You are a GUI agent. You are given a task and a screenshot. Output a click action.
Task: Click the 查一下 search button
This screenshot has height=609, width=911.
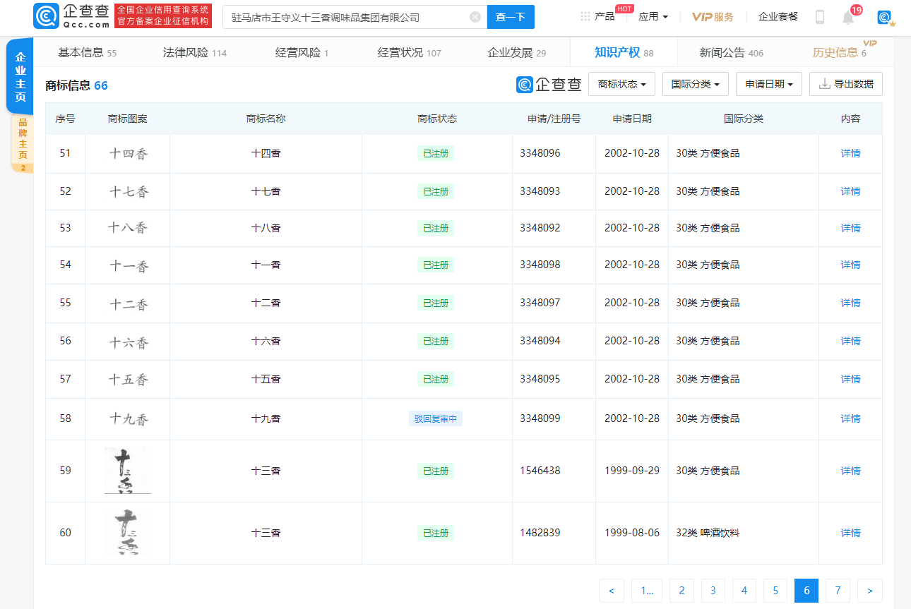(x=511, y=17)
